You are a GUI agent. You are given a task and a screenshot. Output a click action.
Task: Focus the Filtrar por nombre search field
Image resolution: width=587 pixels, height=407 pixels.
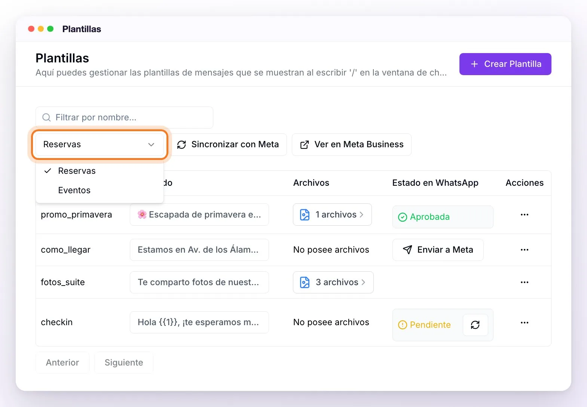coord(124,117)
